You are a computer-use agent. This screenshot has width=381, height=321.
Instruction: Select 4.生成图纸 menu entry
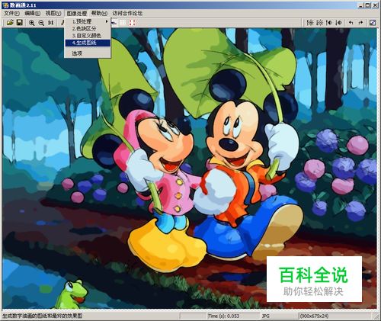tap(88, 43)
